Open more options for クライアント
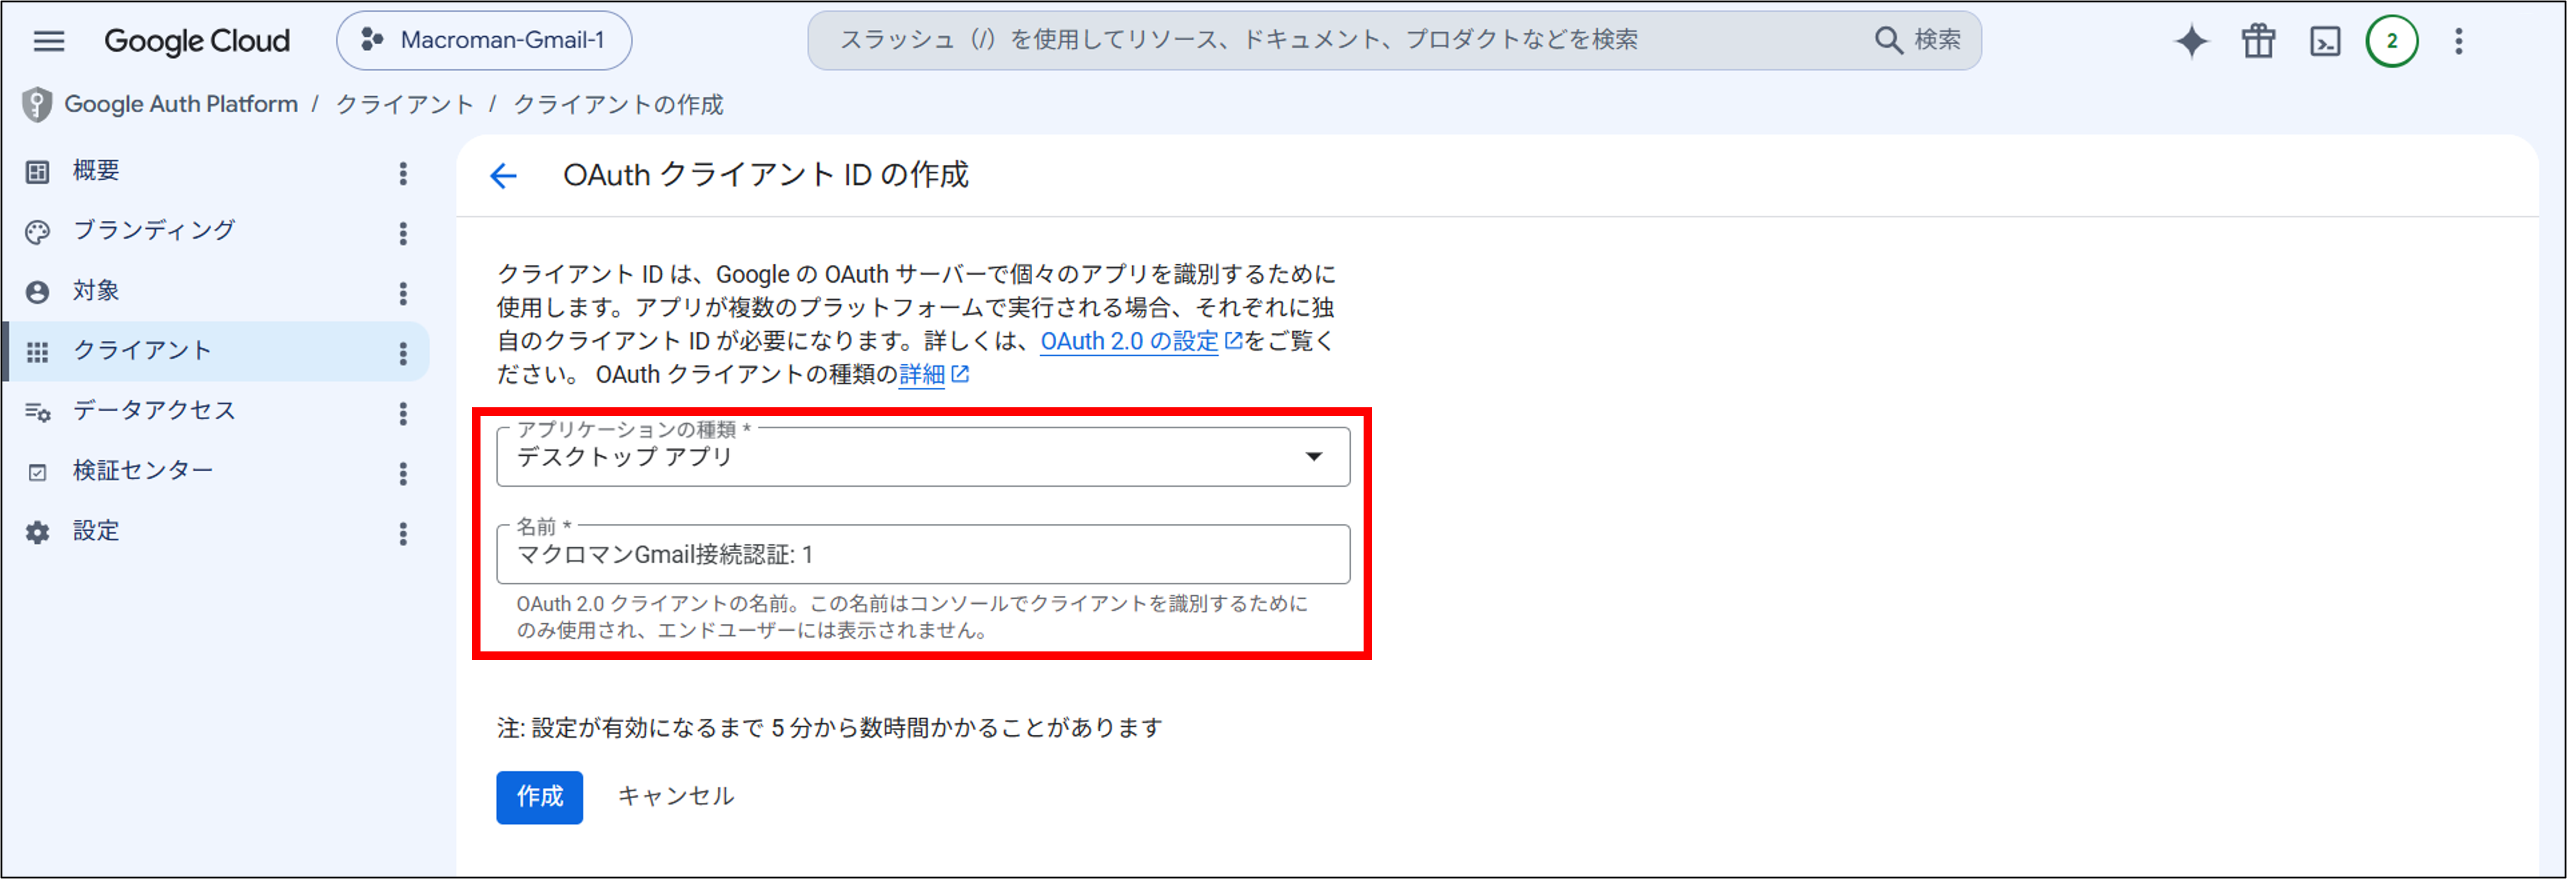 click(x=403, y=353)
